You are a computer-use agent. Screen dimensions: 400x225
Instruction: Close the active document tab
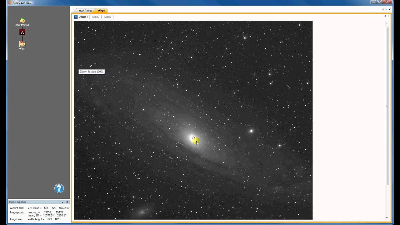click(x=389, y=9)
